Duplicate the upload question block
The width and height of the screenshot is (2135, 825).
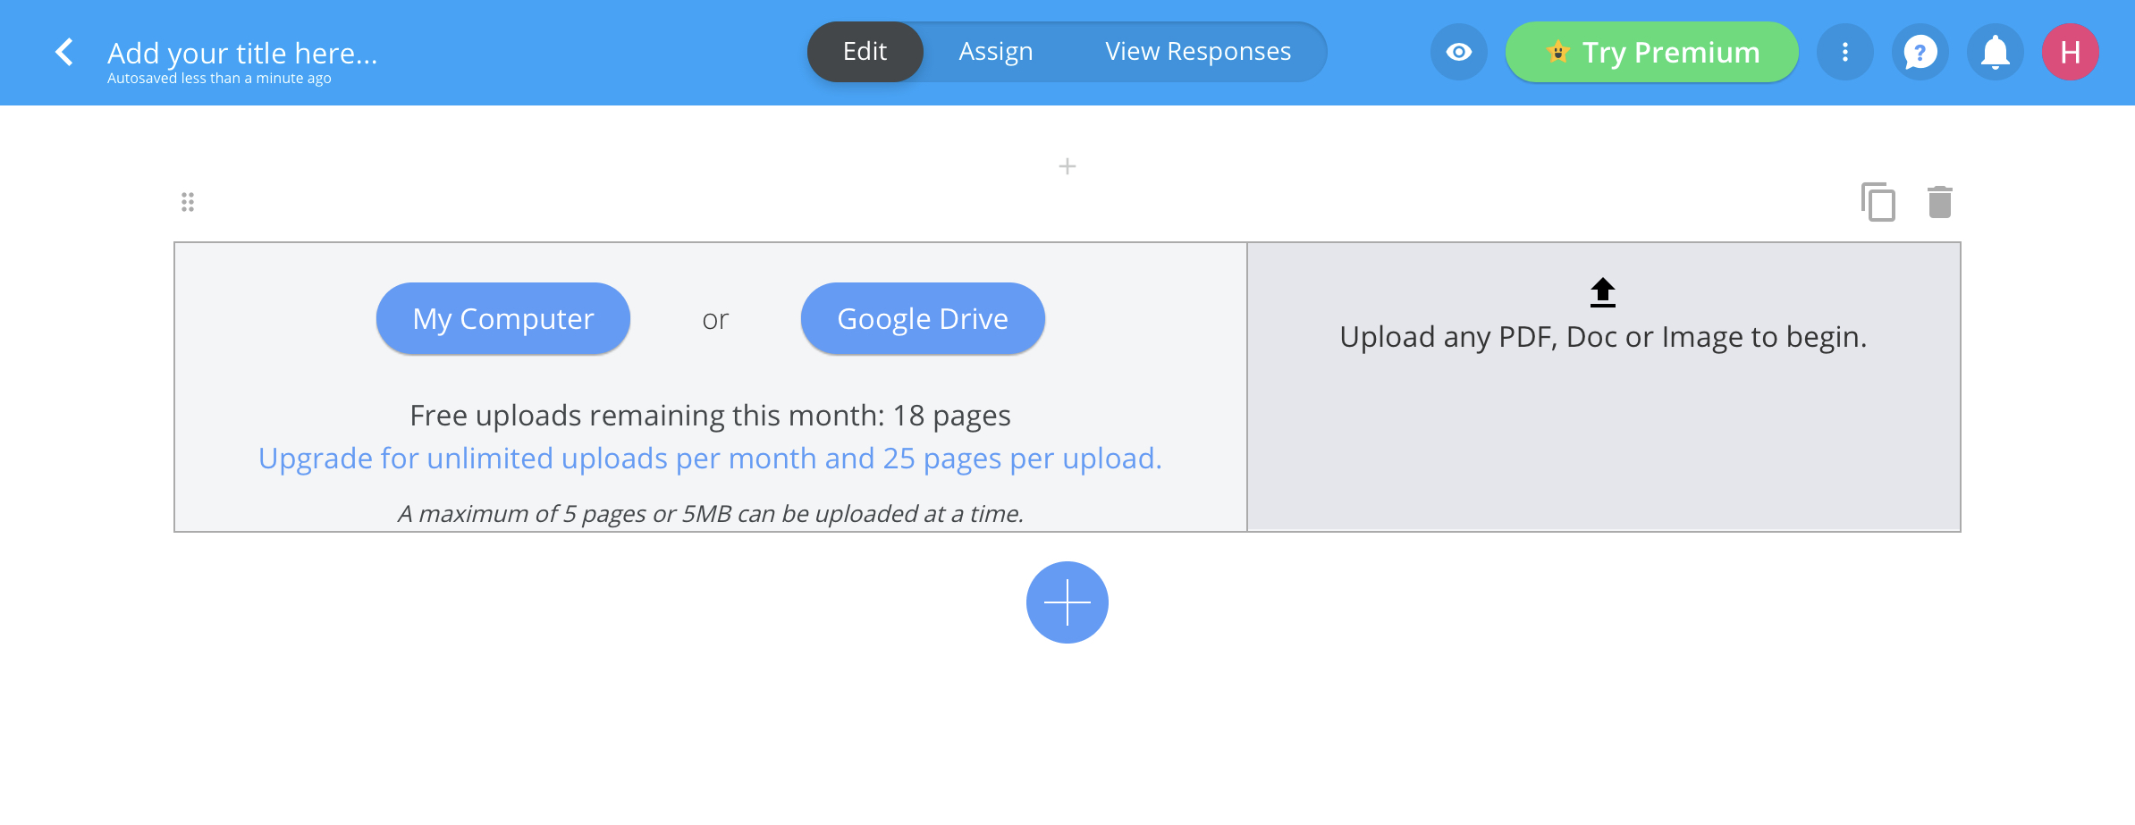click(x=1878, y=201)
